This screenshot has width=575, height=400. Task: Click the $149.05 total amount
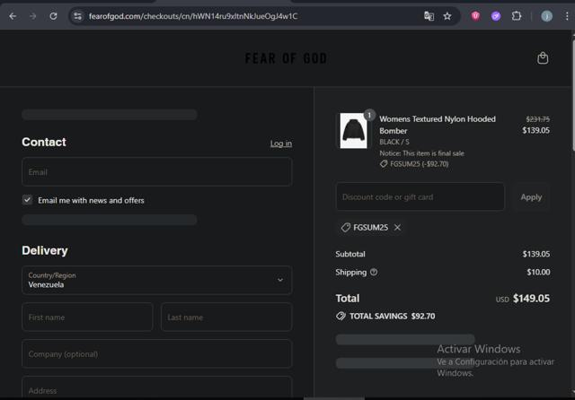[x=531, y=299]
